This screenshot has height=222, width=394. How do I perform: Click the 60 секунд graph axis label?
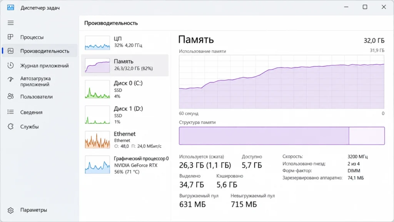[x=189, y=114]
